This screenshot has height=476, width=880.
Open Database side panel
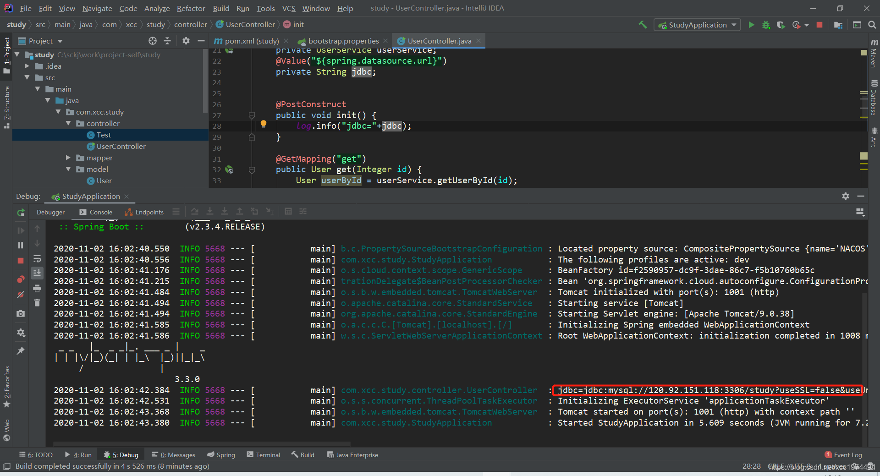point(874,98)
